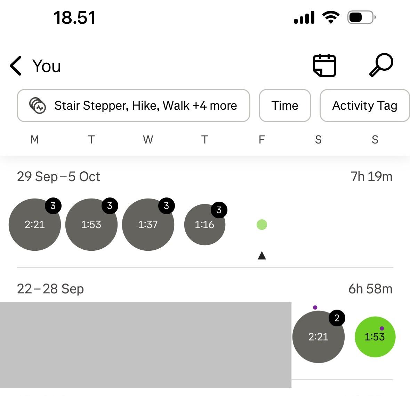Viewport: 410px width, 396px height.
Task: Tap the search magnifying glass
Action: 381,65
